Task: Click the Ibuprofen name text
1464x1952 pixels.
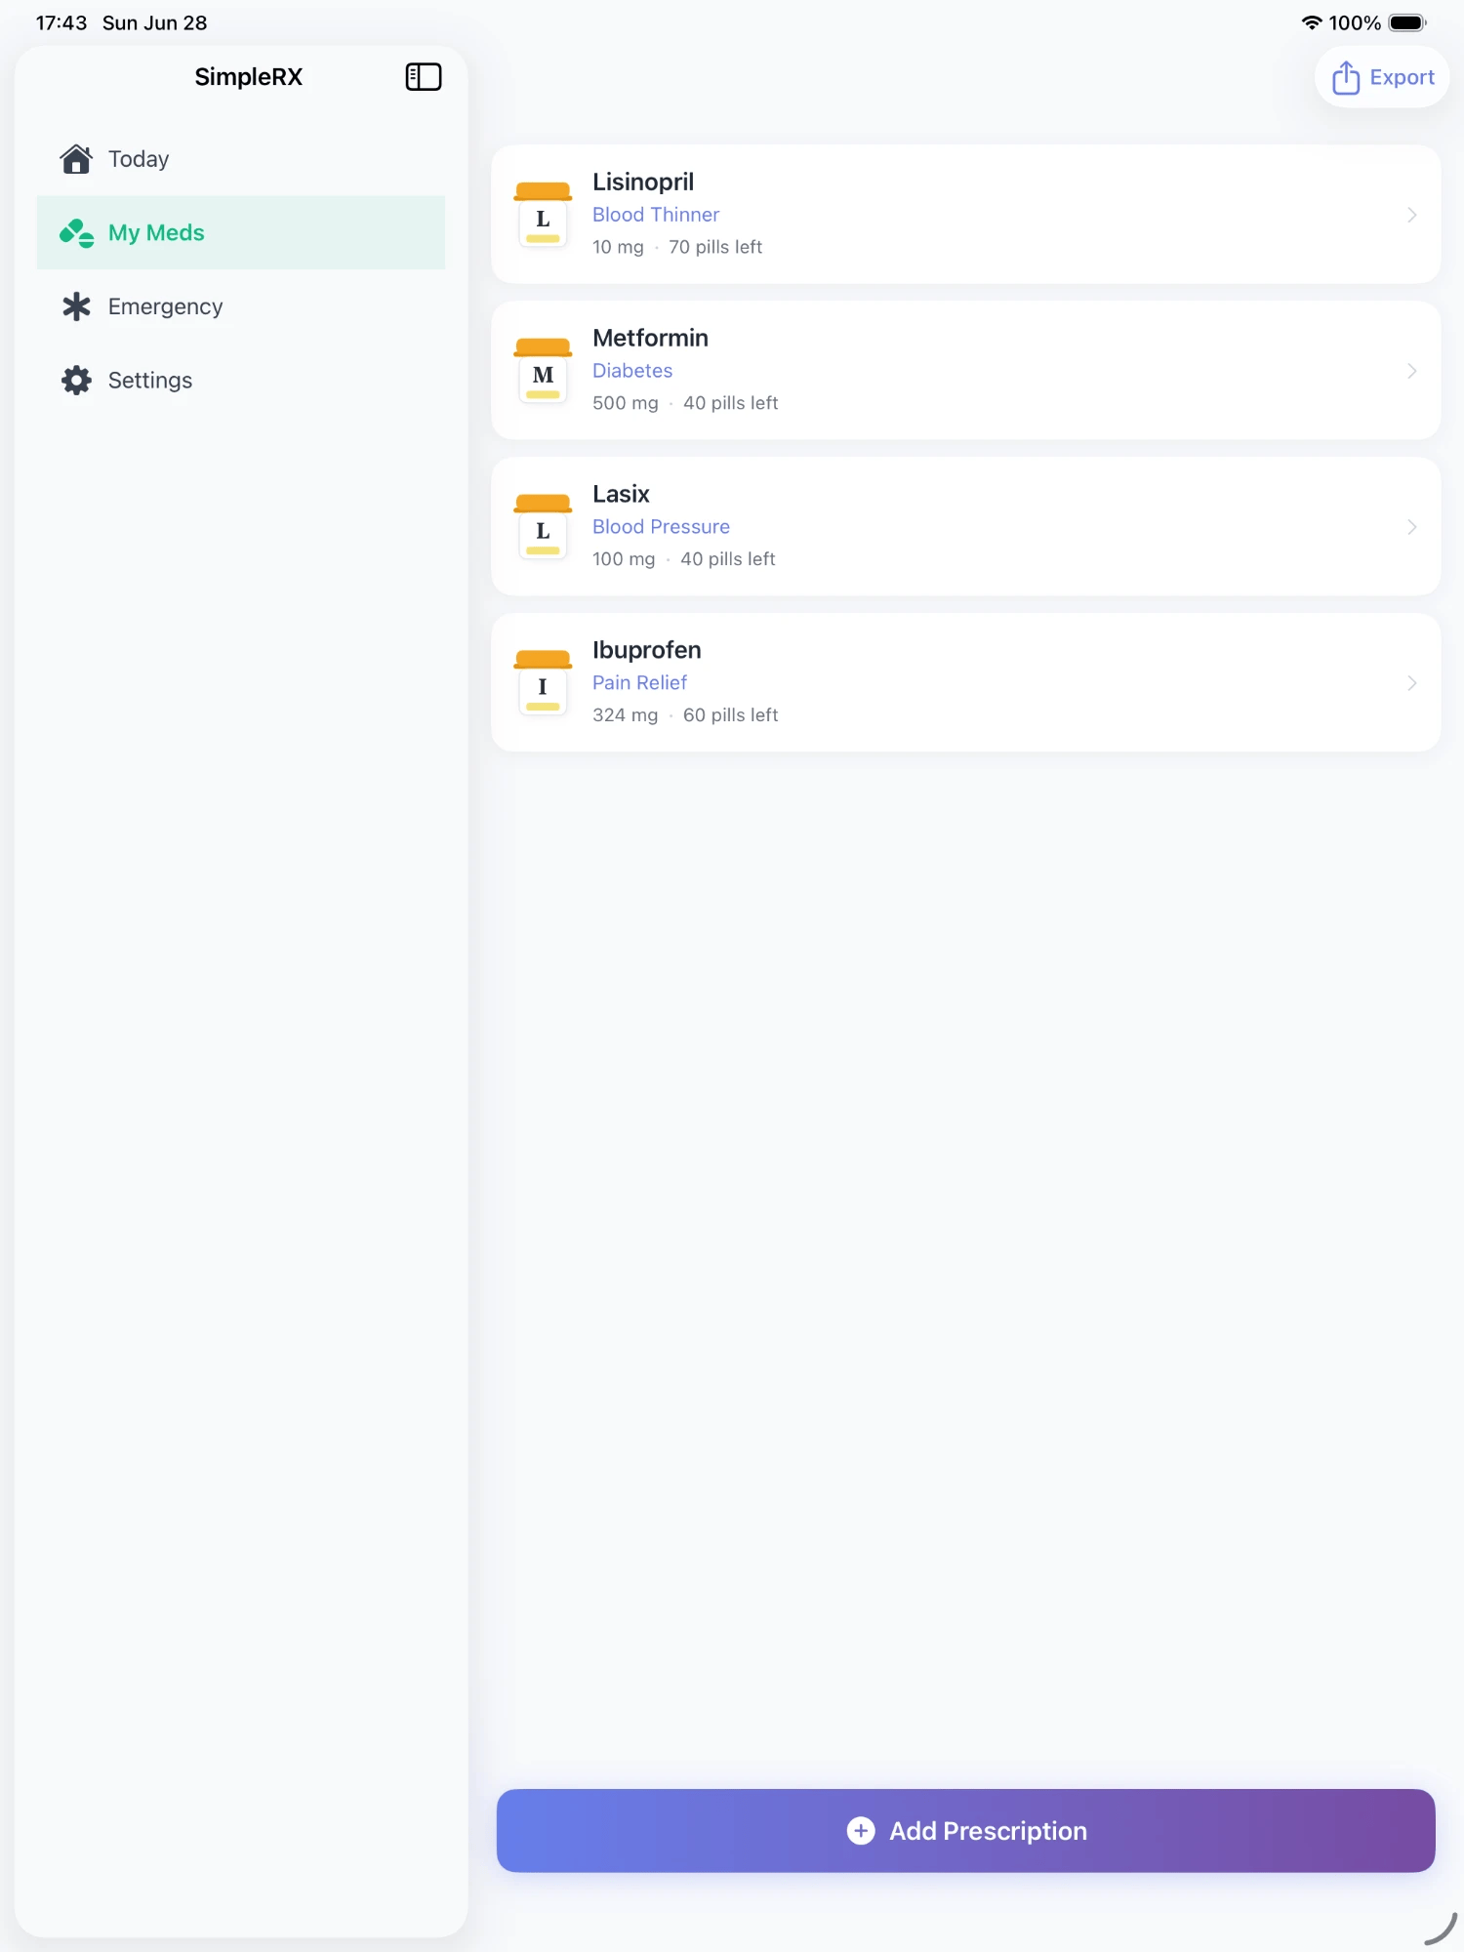Action: 646,650
